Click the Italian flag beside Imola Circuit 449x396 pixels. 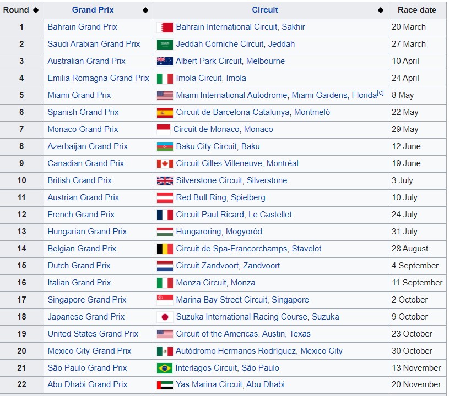click(165, 78)
